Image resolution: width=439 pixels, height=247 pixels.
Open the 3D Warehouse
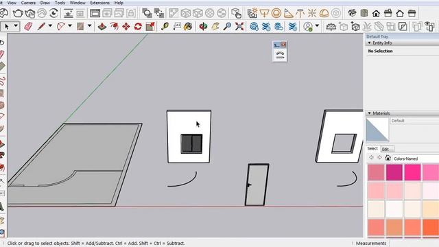254,27
